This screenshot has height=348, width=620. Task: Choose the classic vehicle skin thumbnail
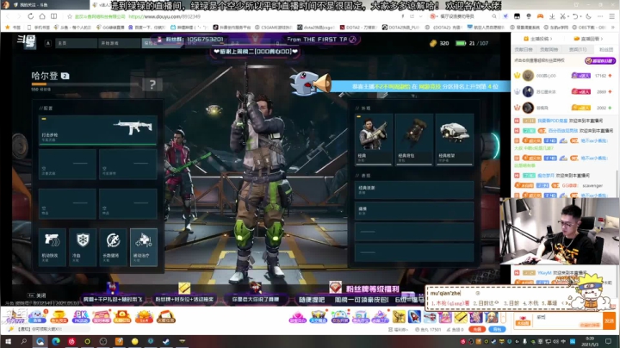455,140
